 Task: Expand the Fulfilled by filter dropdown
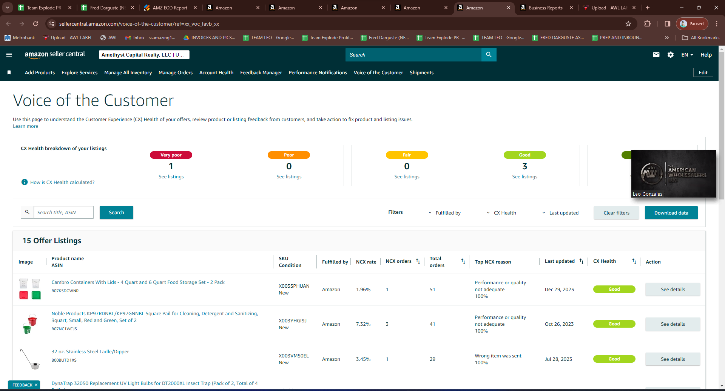click(444, 213)
